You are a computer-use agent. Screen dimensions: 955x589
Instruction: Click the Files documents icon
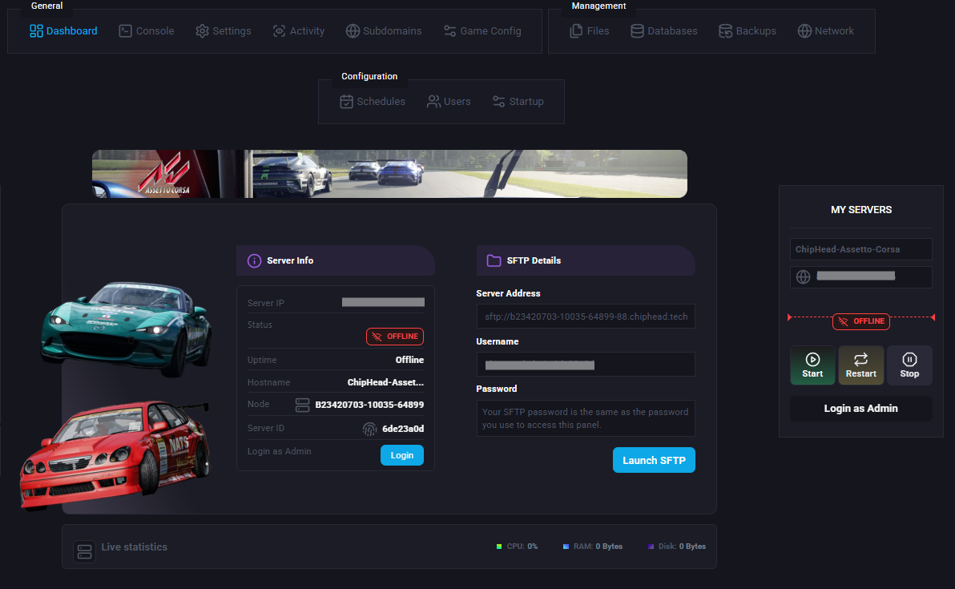pos(576,31)
